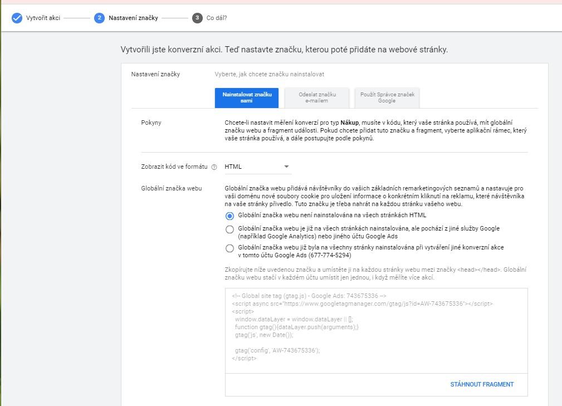Click the step 2 circle icon
The image size is (562, 406).
99,18
